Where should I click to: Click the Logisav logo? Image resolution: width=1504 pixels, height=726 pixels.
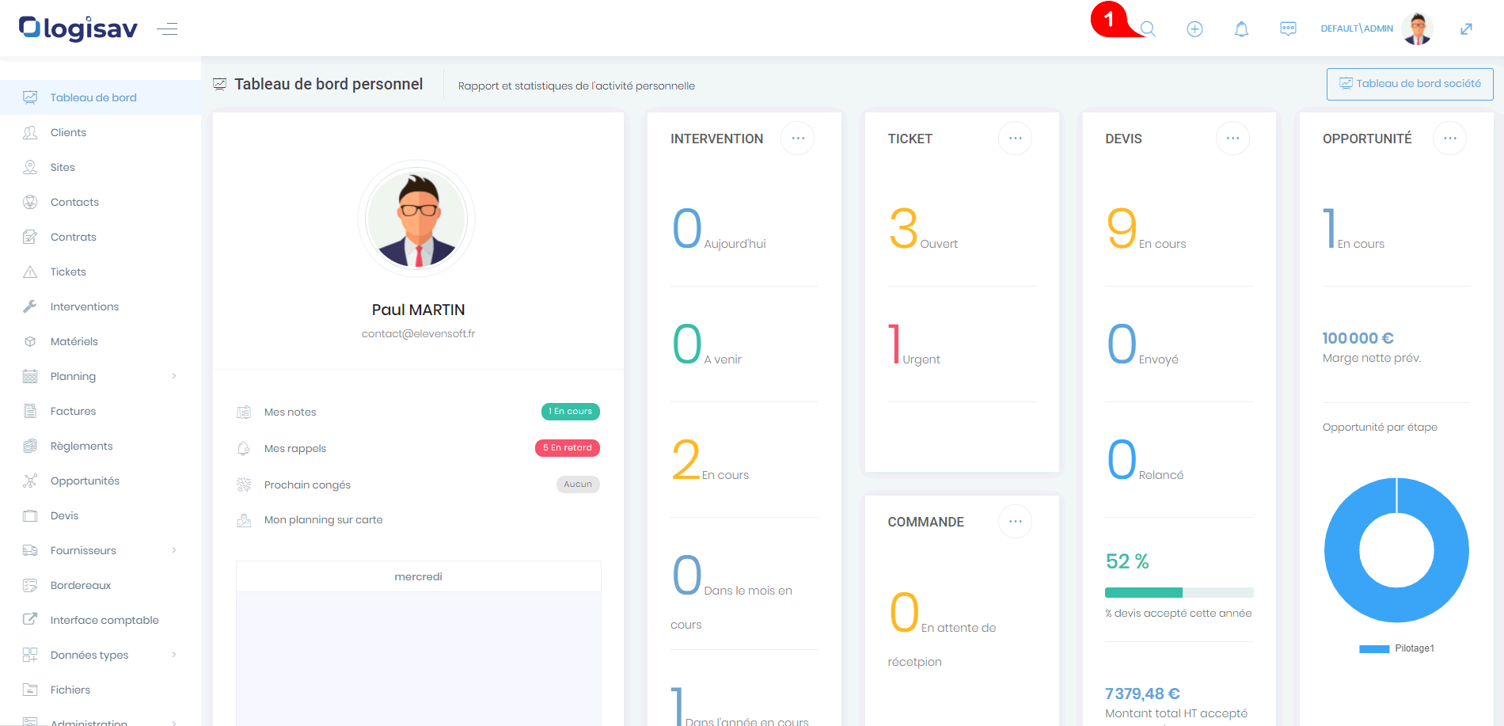click(78, 29)
